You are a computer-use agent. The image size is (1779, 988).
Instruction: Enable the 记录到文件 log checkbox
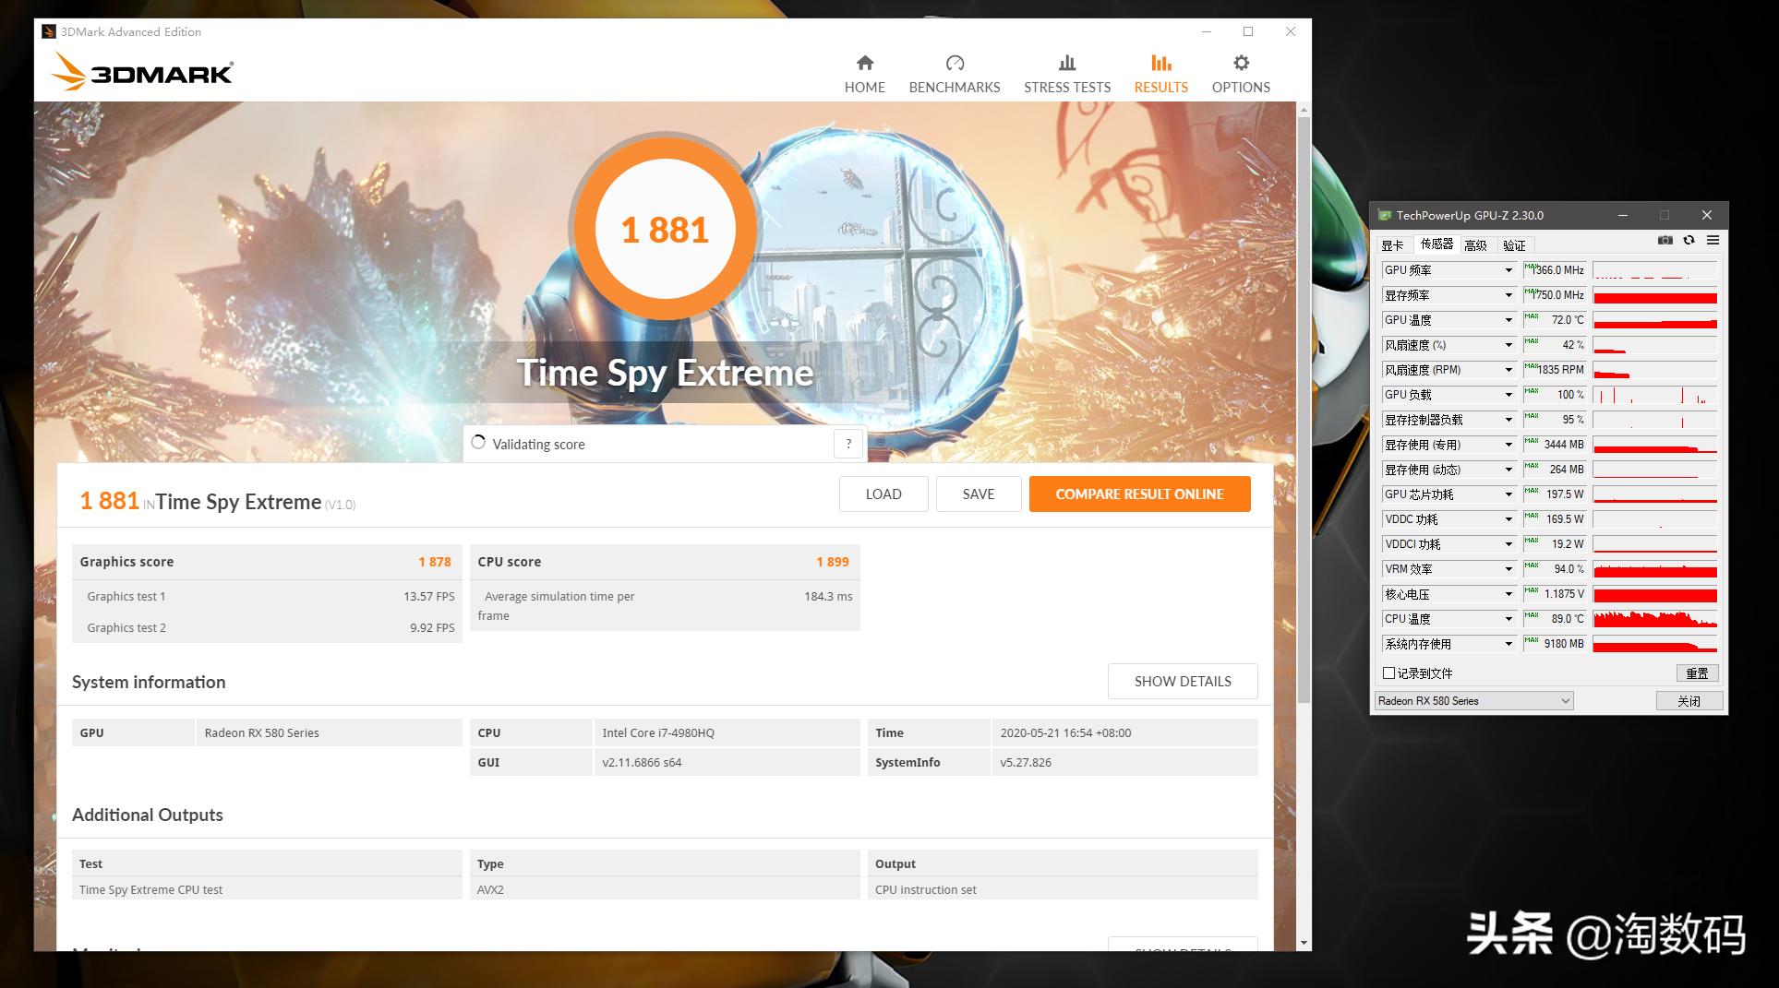point(1388,673)
